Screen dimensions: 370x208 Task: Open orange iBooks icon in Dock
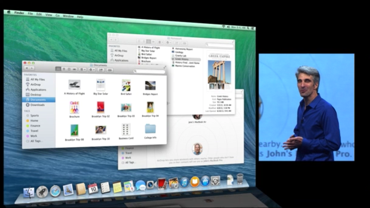(195, 182)
